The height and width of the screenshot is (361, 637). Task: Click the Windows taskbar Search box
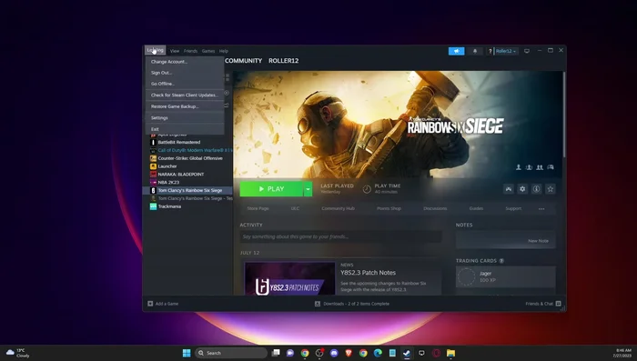(x=231, y=353)
